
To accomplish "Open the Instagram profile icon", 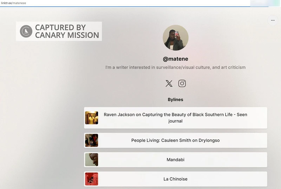I will pos(182,83).
